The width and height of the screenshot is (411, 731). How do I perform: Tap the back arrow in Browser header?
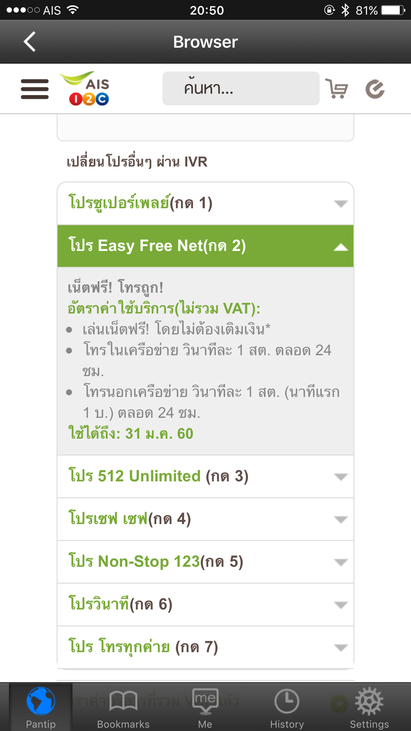pyautogui.click(x=30, y=42)
